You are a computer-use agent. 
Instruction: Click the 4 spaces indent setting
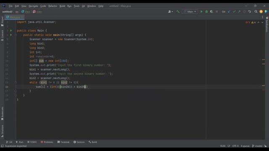[245, 146]
